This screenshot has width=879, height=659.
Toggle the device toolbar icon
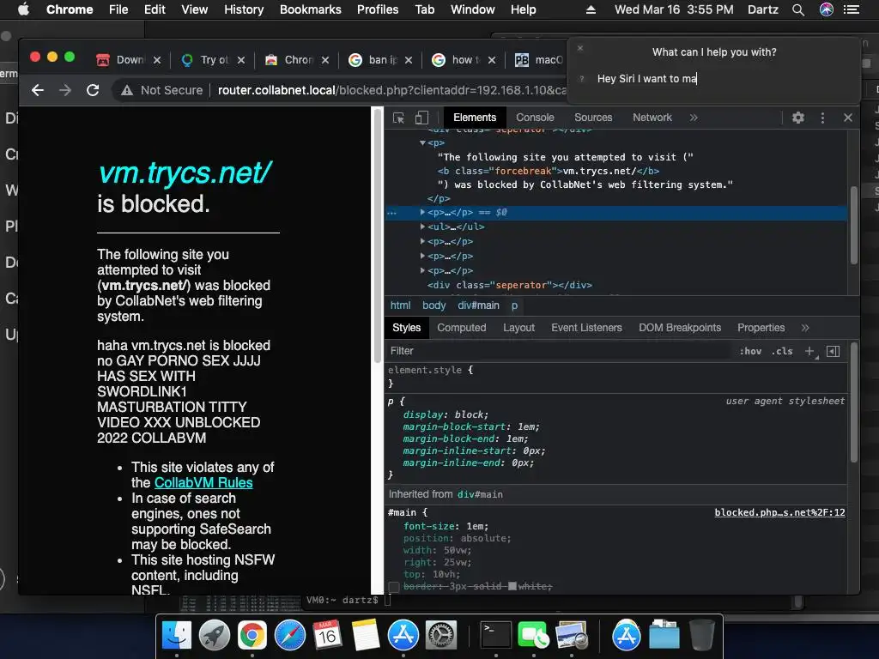click(421, 118)
